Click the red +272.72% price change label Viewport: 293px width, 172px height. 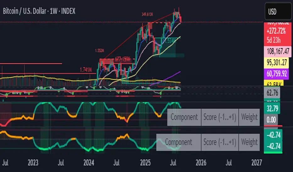coord(276,31)
